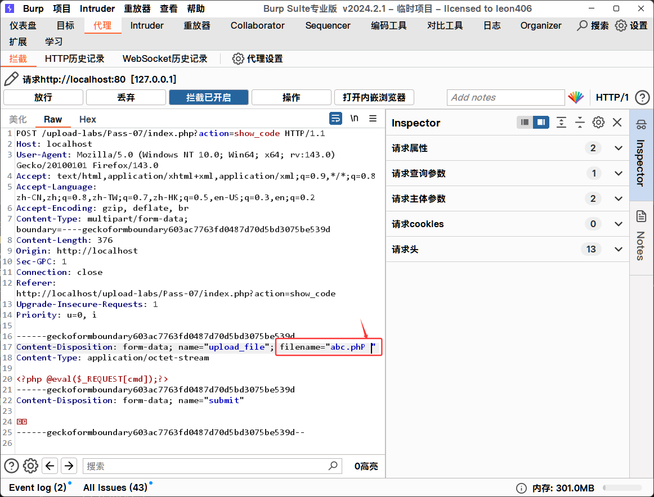Viewport: 654px width, 497px height.
Task: Open the 重放器 menu in menu bar
Action: pos(137,8)
